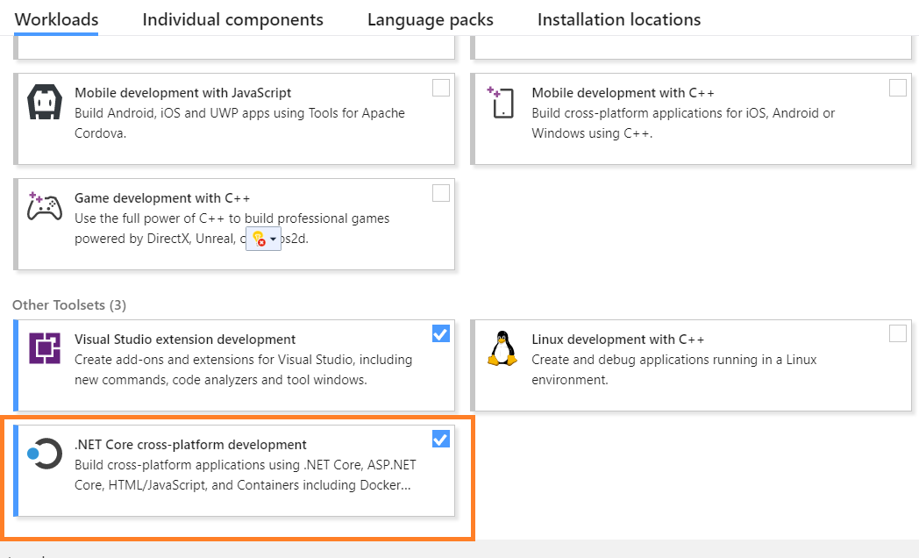Image resolution: width=919 pixels, height=558 pixels.
Task: Switch to the Workloads tab
Action: pyautogui.click(x=56, y=20)
